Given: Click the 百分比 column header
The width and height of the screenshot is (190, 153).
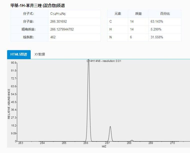Looking at the screenshot, I should pos(165,14).
